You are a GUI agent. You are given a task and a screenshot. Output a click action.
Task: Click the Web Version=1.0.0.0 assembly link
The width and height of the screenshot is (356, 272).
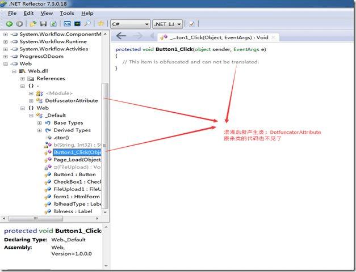click(x=72, y=250)
